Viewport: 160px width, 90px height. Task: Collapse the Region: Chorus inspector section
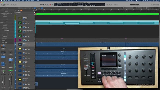click(x=1, y=8)
